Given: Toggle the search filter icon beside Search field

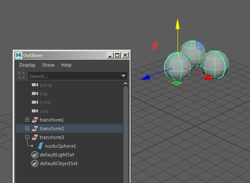Looking at the screenshot, I should coord(21,75).
